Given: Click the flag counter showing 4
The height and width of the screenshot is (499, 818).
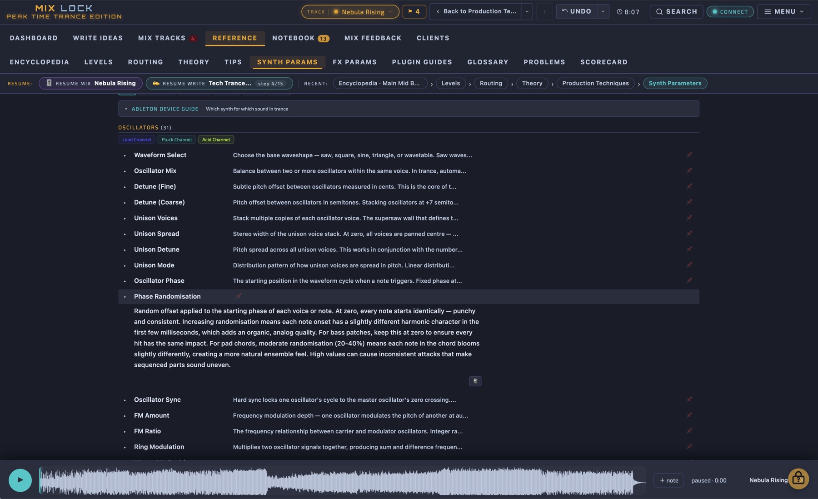Looking at the screenshot, I should (414, 11).
